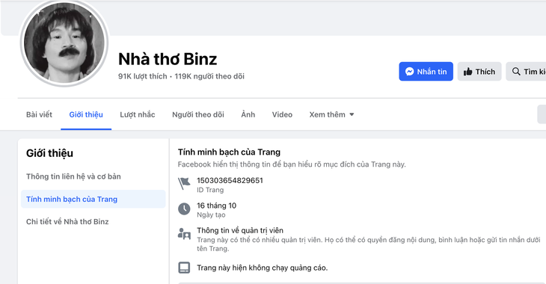546x284 pixels.
Task: Click Thông tin về quản trị viên
Action: 240,230
